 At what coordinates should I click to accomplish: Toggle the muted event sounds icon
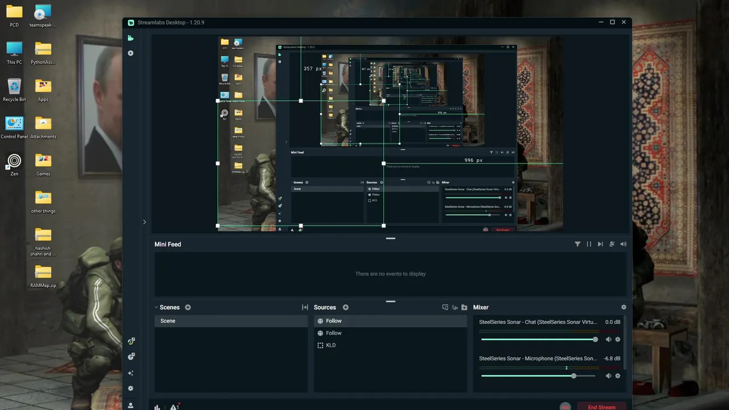click(612, 244)
